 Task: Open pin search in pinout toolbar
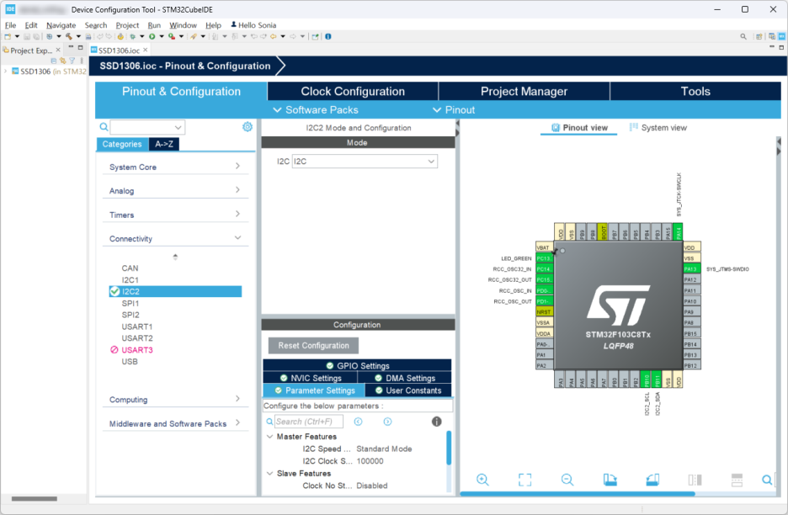tap(767, 480)
